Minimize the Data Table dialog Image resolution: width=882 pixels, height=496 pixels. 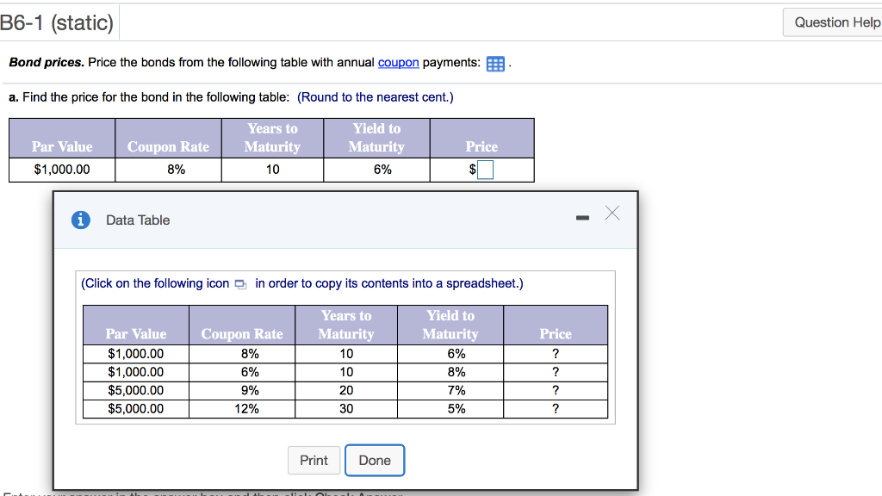tap(582, 218)
